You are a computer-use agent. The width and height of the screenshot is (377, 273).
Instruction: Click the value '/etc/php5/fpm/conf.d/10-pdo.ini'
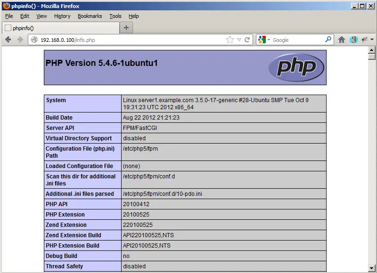pos(163,193)
